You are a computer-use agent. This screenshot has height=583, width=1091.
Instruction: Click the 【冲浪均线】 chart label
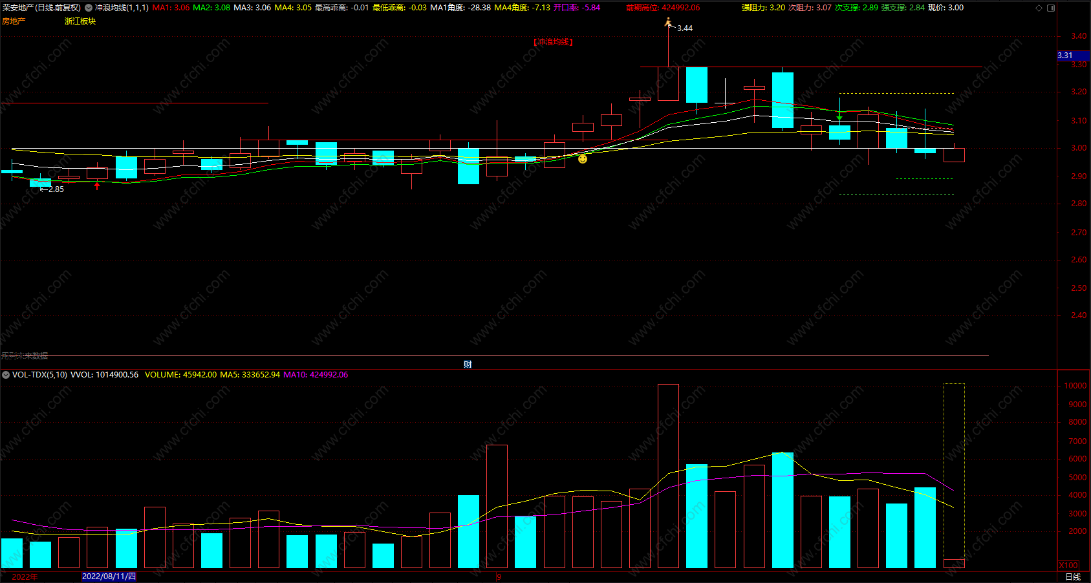[553, 42]
